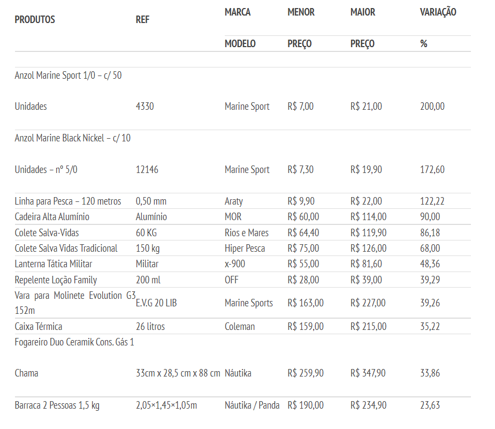Click the Barraca 2 Pessoas product name
This screenshot has width=495, height=429.
[x=57, y=405]
